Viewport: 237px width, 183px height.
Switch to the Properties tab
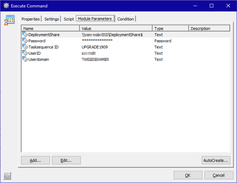pyautogui.click(x=30, y=19)
